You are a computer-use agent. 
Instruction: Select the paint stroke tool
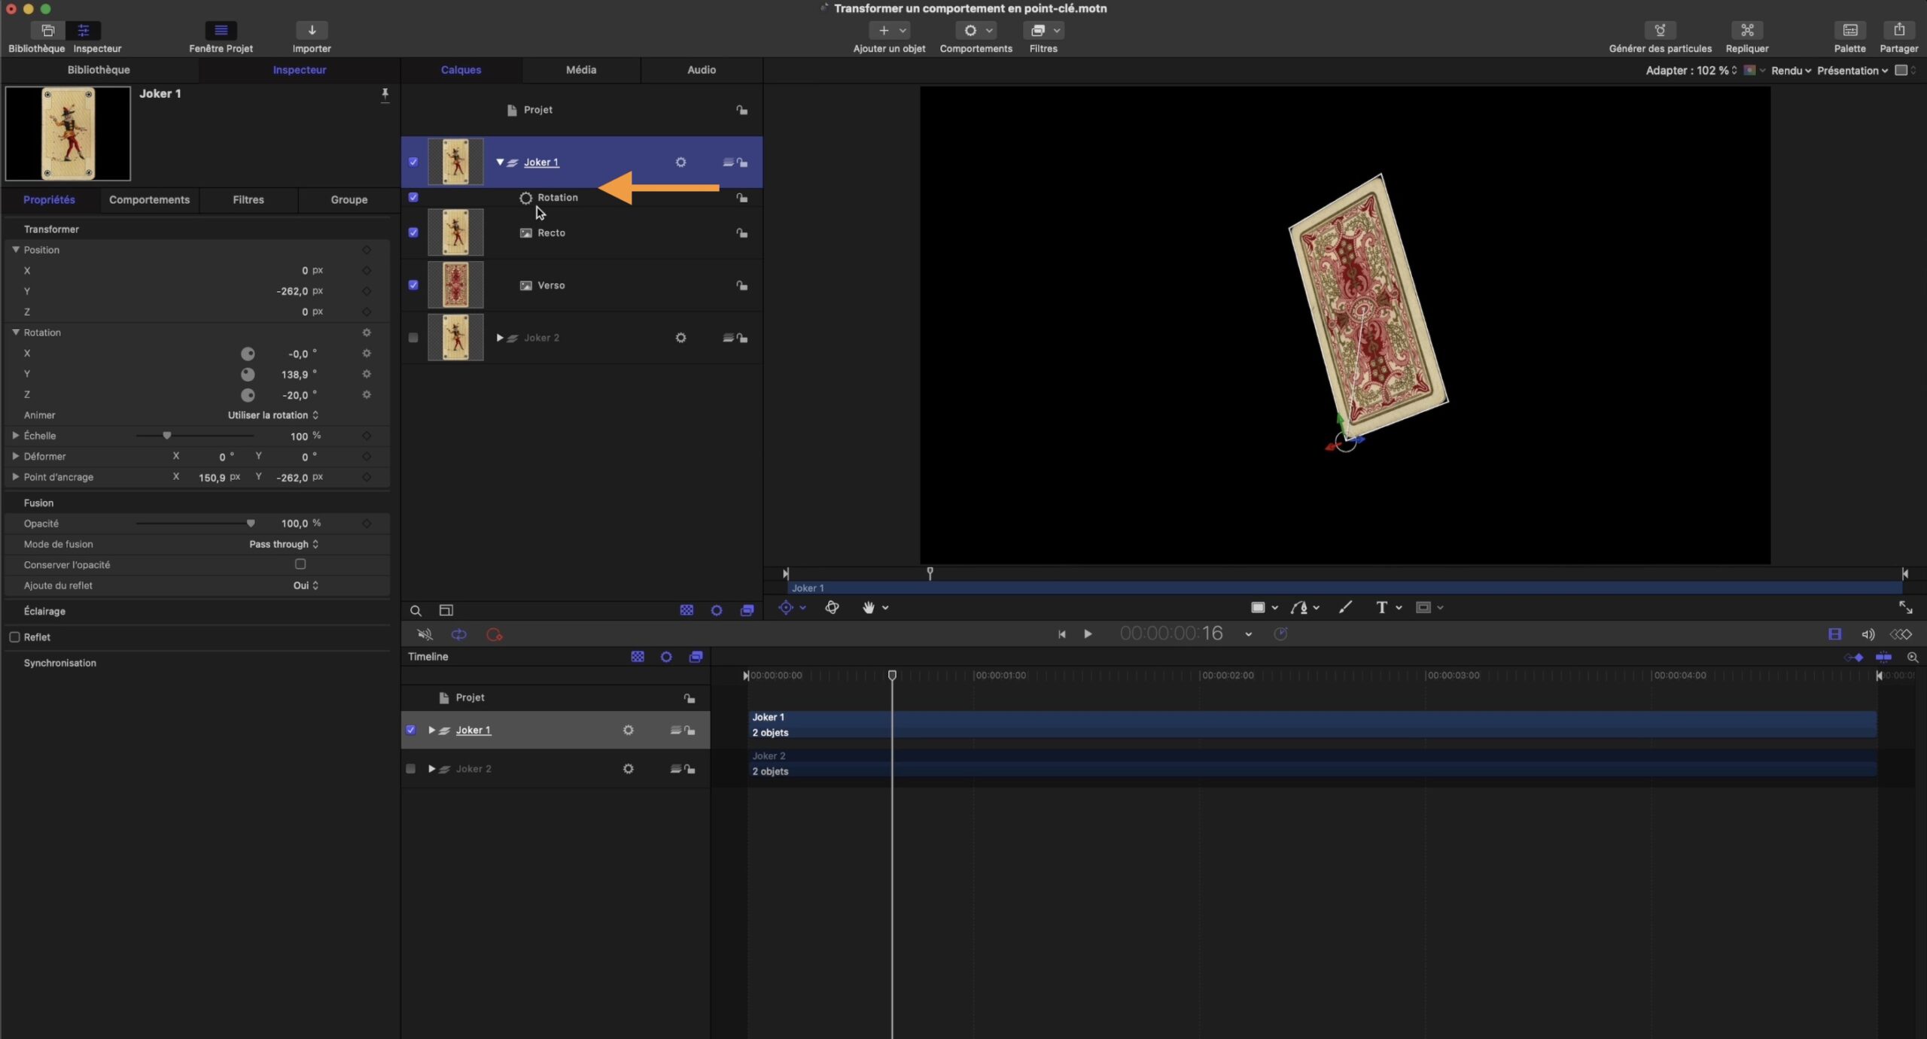click(x=1345, y=608)
